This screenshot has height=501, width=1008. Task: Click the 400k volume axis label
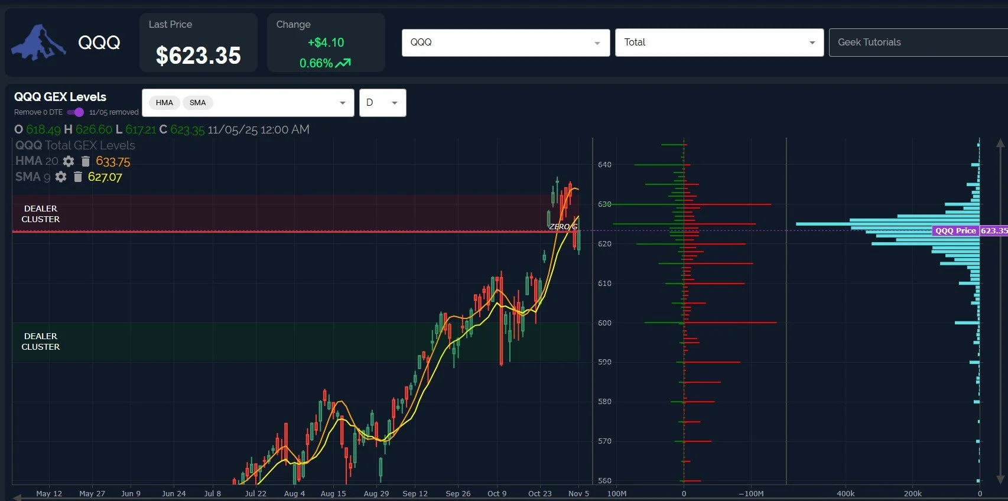tap(846, 493)
